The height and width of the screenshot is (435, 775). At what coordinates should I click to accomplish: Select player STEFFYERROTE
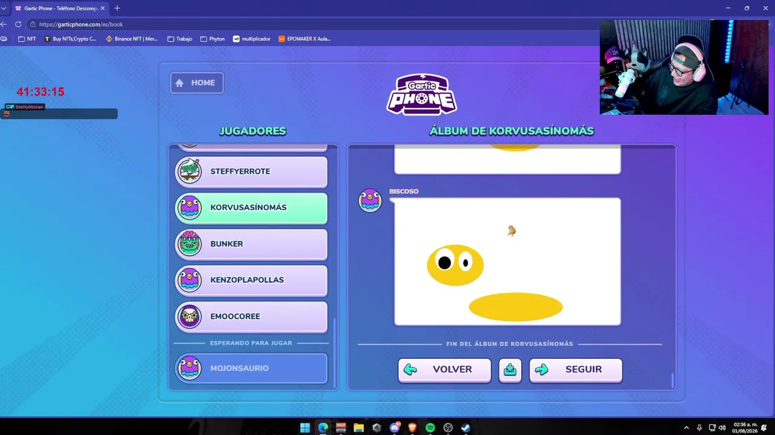click(251, 172)
